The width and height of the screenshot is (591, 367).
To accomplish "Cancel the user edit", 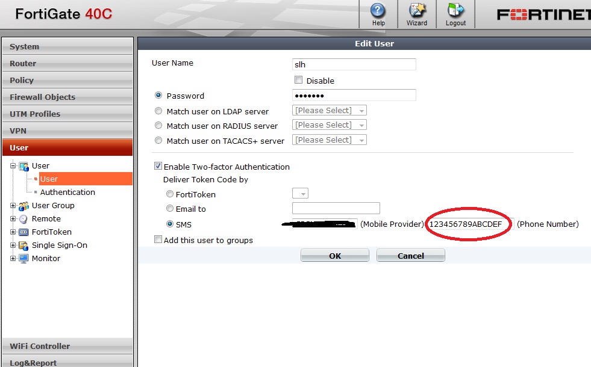I will click(x=410, y=255).
